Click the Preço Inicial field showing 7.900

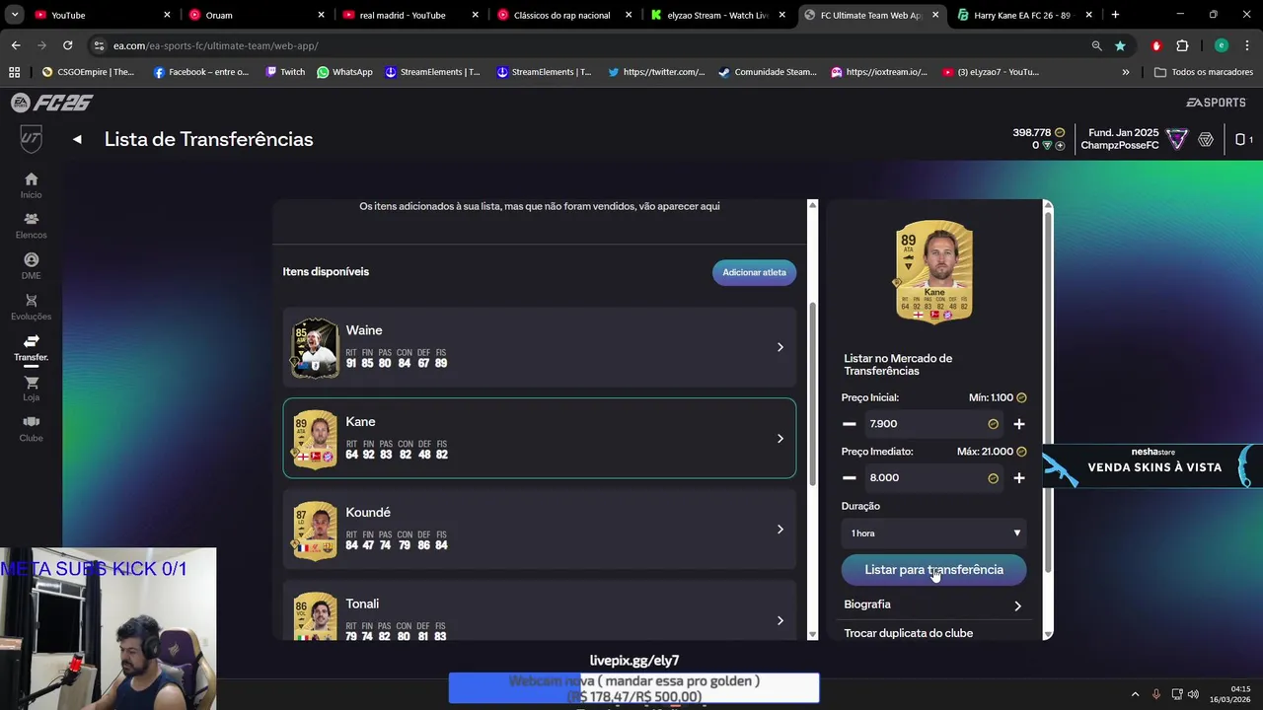coord(933,424)
